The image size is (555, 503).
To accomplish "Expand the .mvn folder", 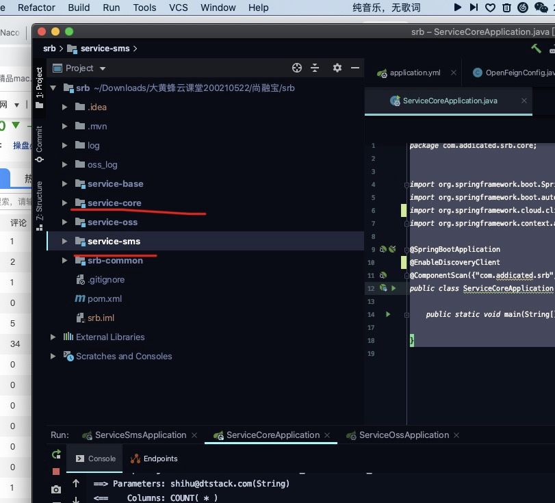I will [x=64, y=126].
